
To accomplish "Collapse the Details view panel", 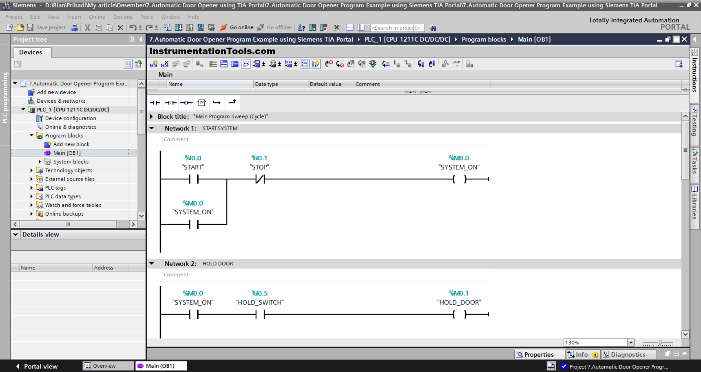I will click(16, 234).
